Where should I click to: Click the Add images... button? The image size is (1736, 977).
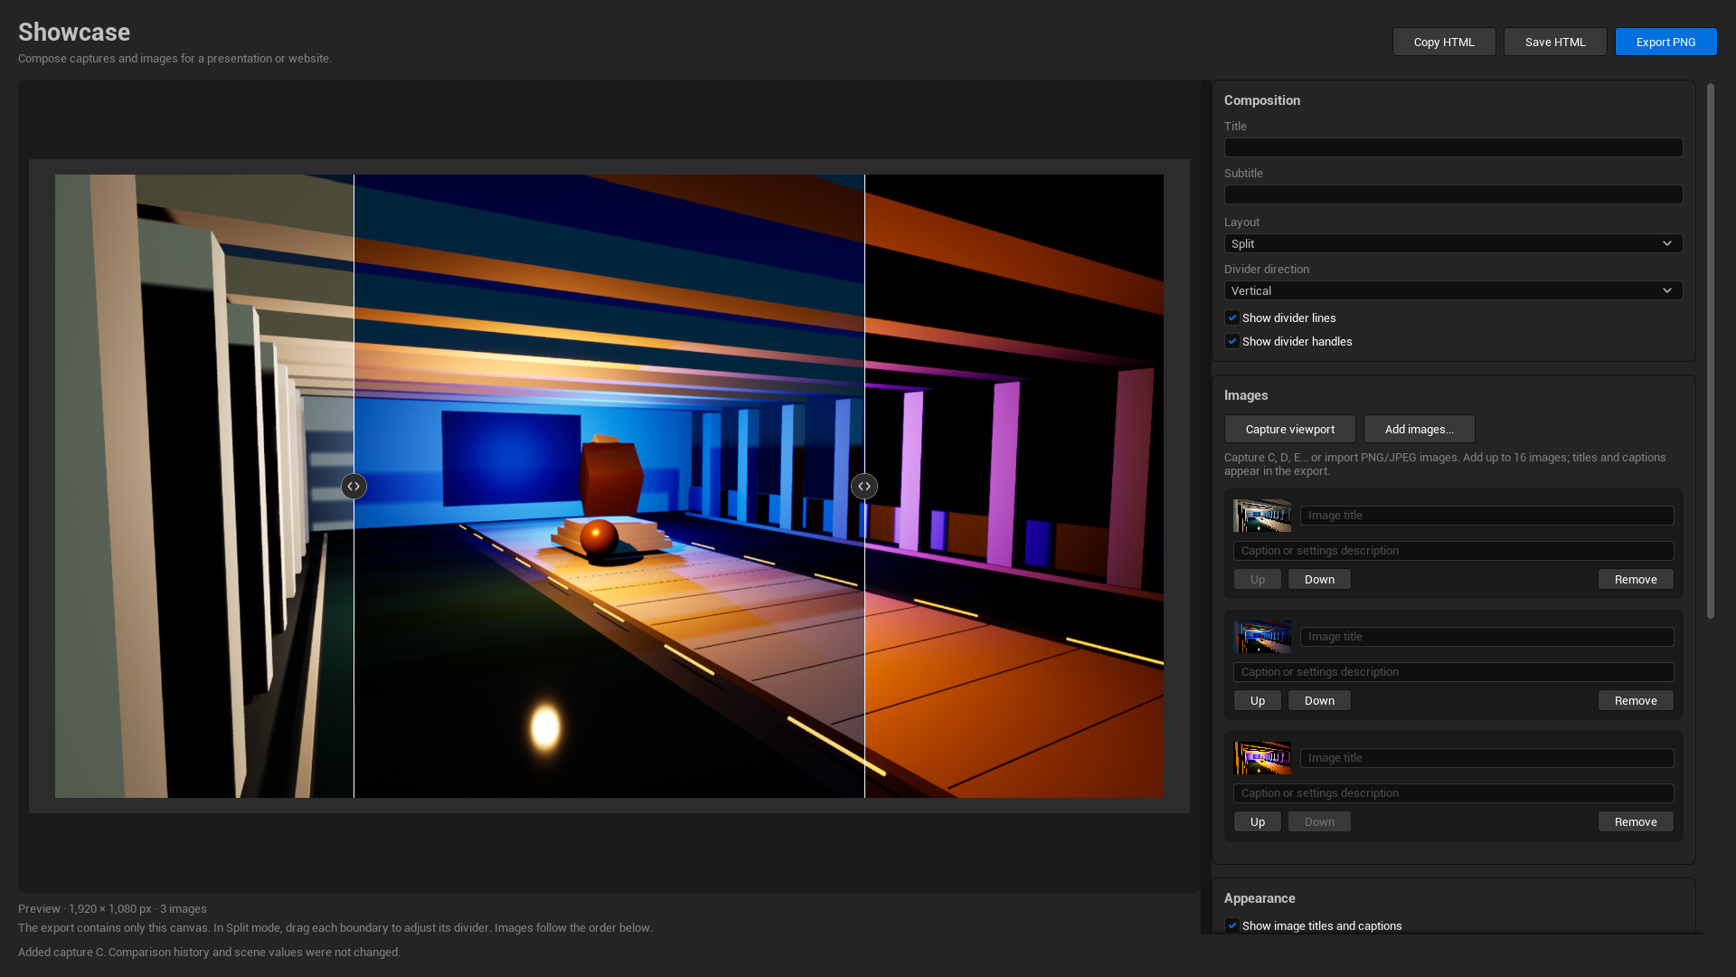(1419, 429)
